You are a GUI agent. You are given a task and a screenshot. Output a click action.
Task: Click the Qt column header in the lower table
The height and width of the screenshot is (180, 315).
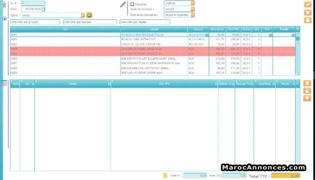[27, 83]
